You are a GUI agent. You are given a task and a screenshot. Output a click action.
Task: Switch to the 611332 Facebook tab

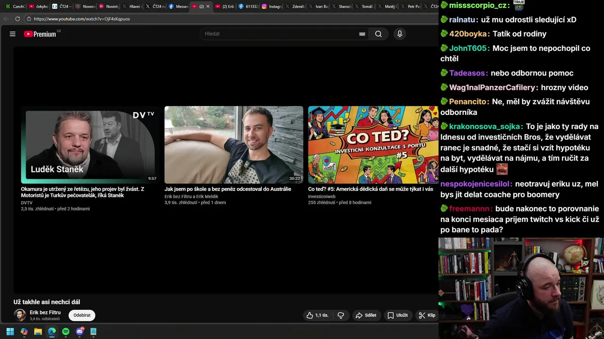tap(249, 7)
